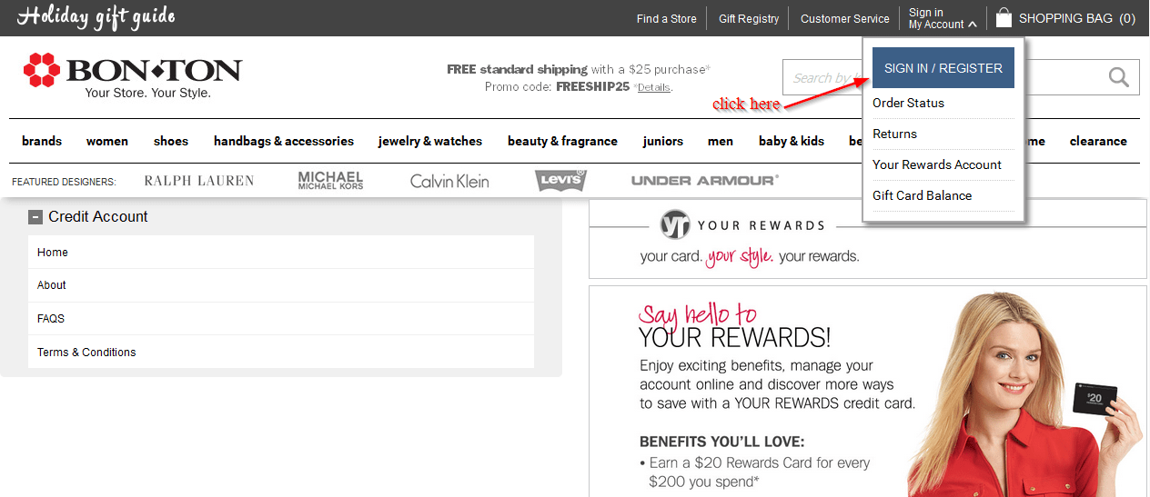Click the Levi's designer logo
Screen dimensions: 1150x497
pos(560,179)
